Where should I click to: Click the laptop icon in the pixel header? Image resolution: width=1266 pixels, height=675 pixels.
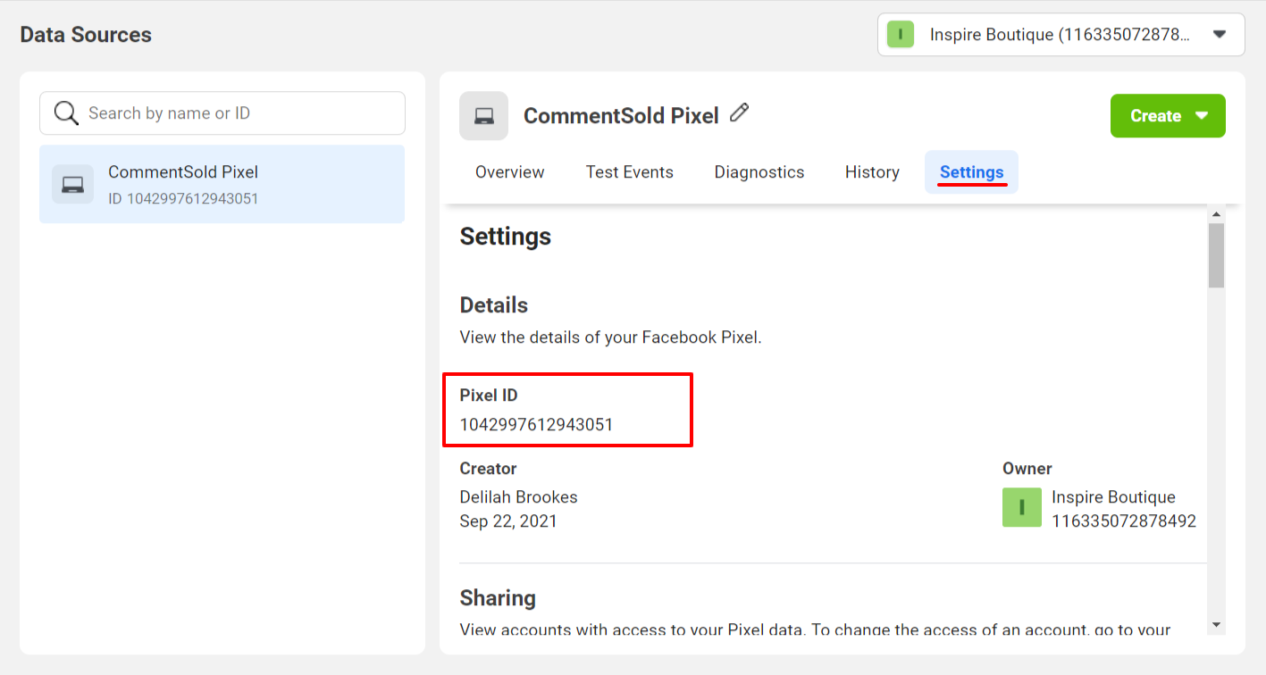(x=483, y=116)
